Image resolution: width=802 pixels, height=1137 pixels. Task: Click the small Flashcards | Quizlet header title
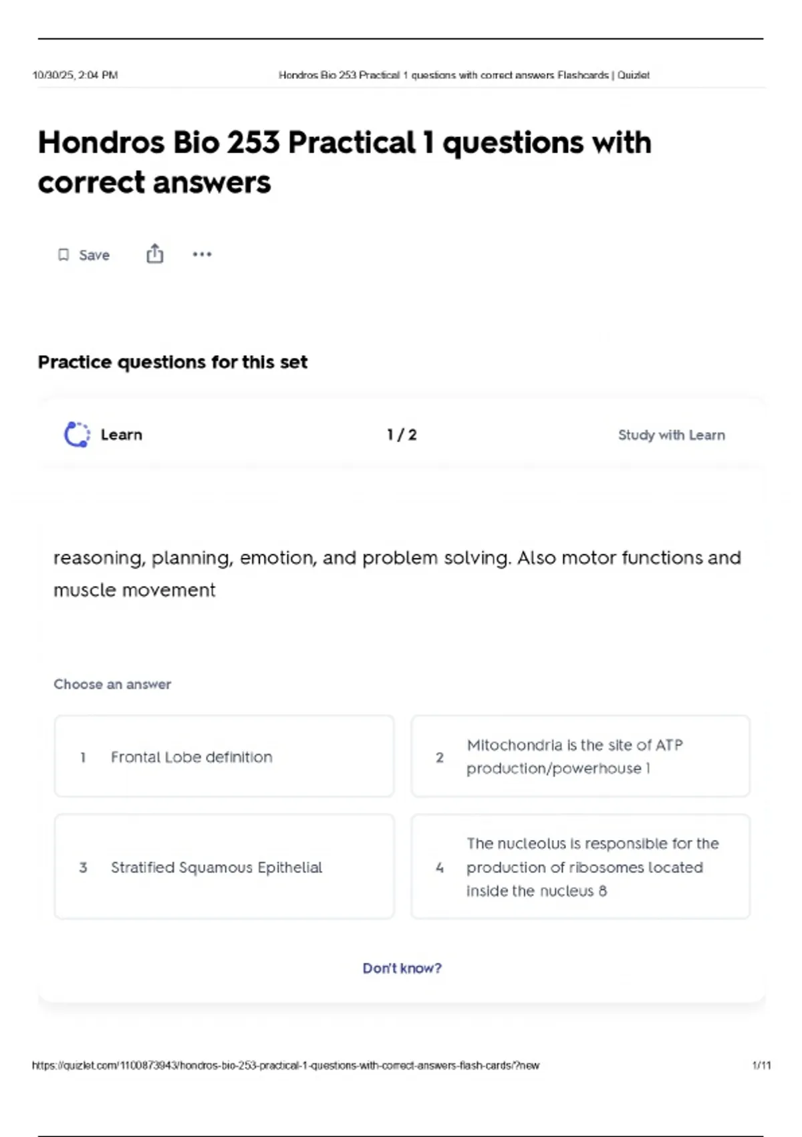tap(464, 75)
